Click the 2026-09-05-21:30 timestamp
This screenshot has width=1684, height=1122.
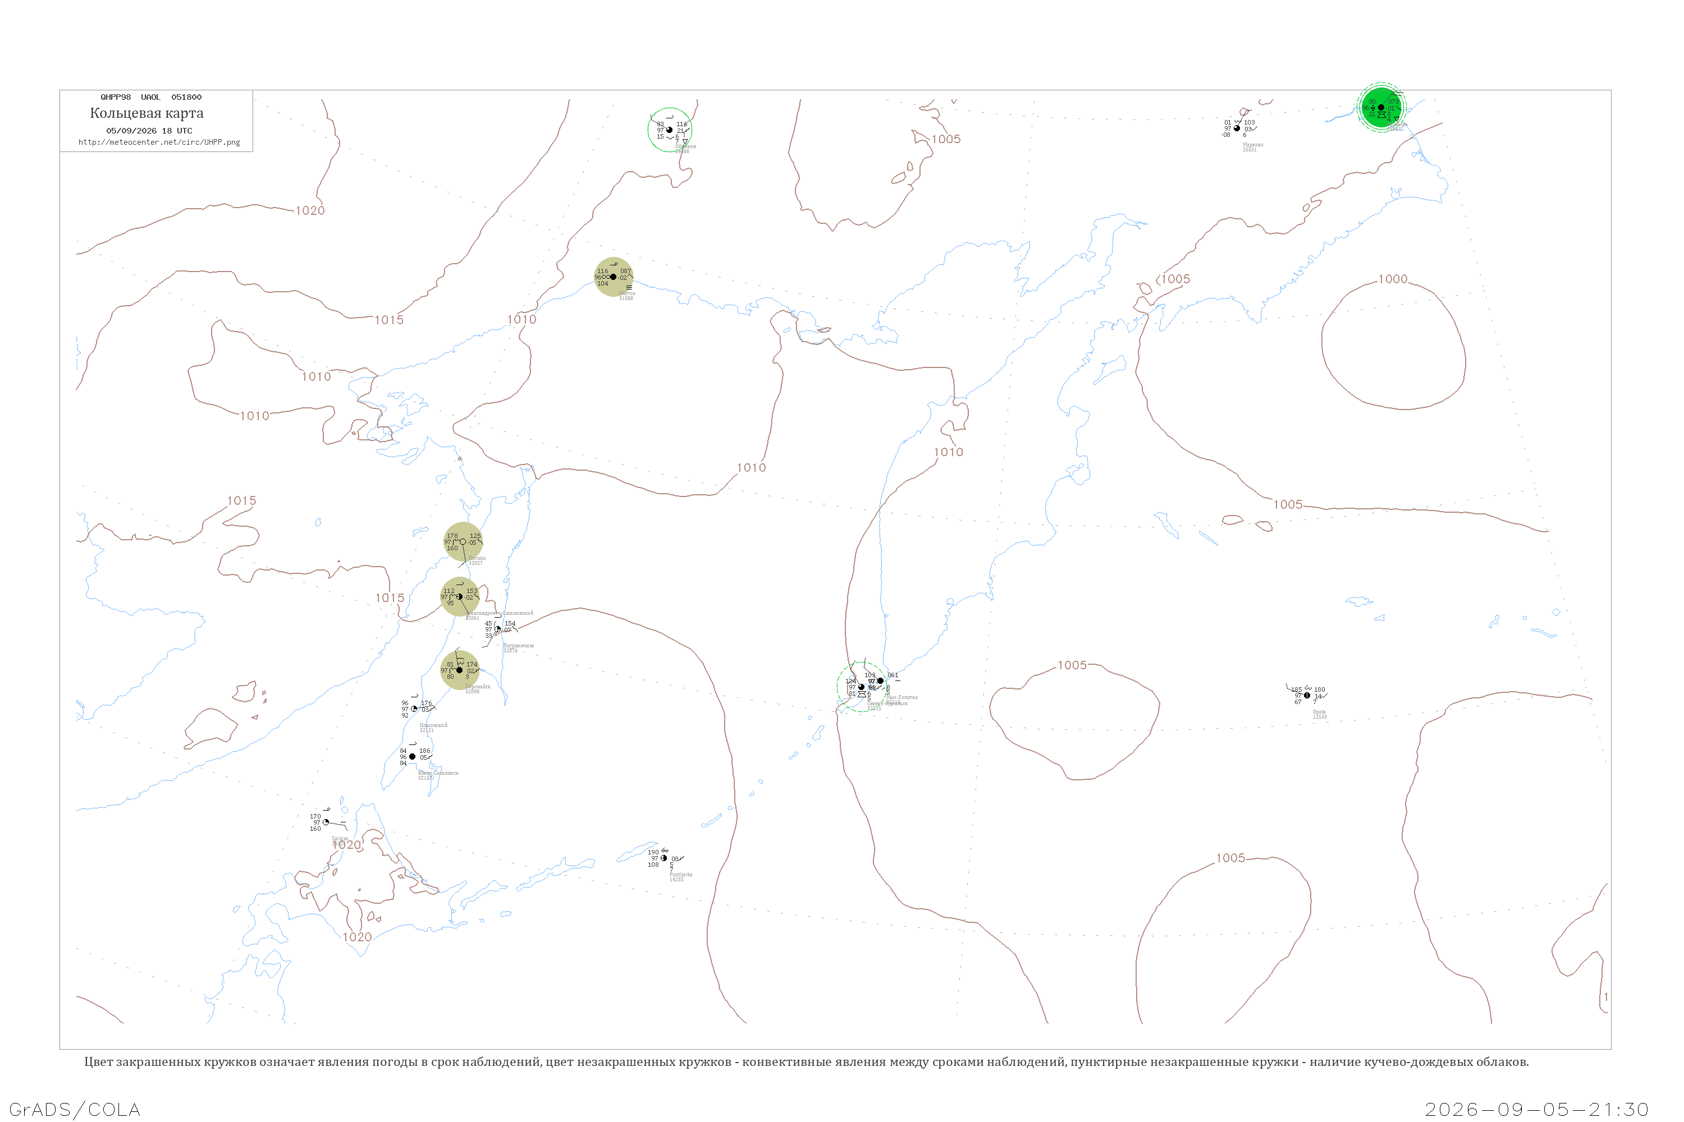pos(1536,1109)
